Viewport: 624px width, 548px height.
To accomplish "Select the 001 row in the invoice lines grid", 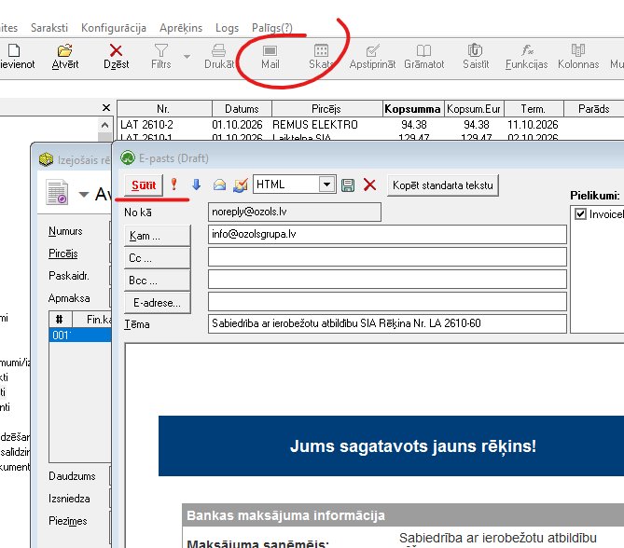I will (80, 336).
